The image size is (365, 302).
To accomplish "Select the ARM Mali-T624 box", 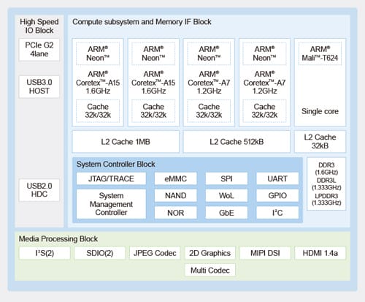I will pos(320,53).
